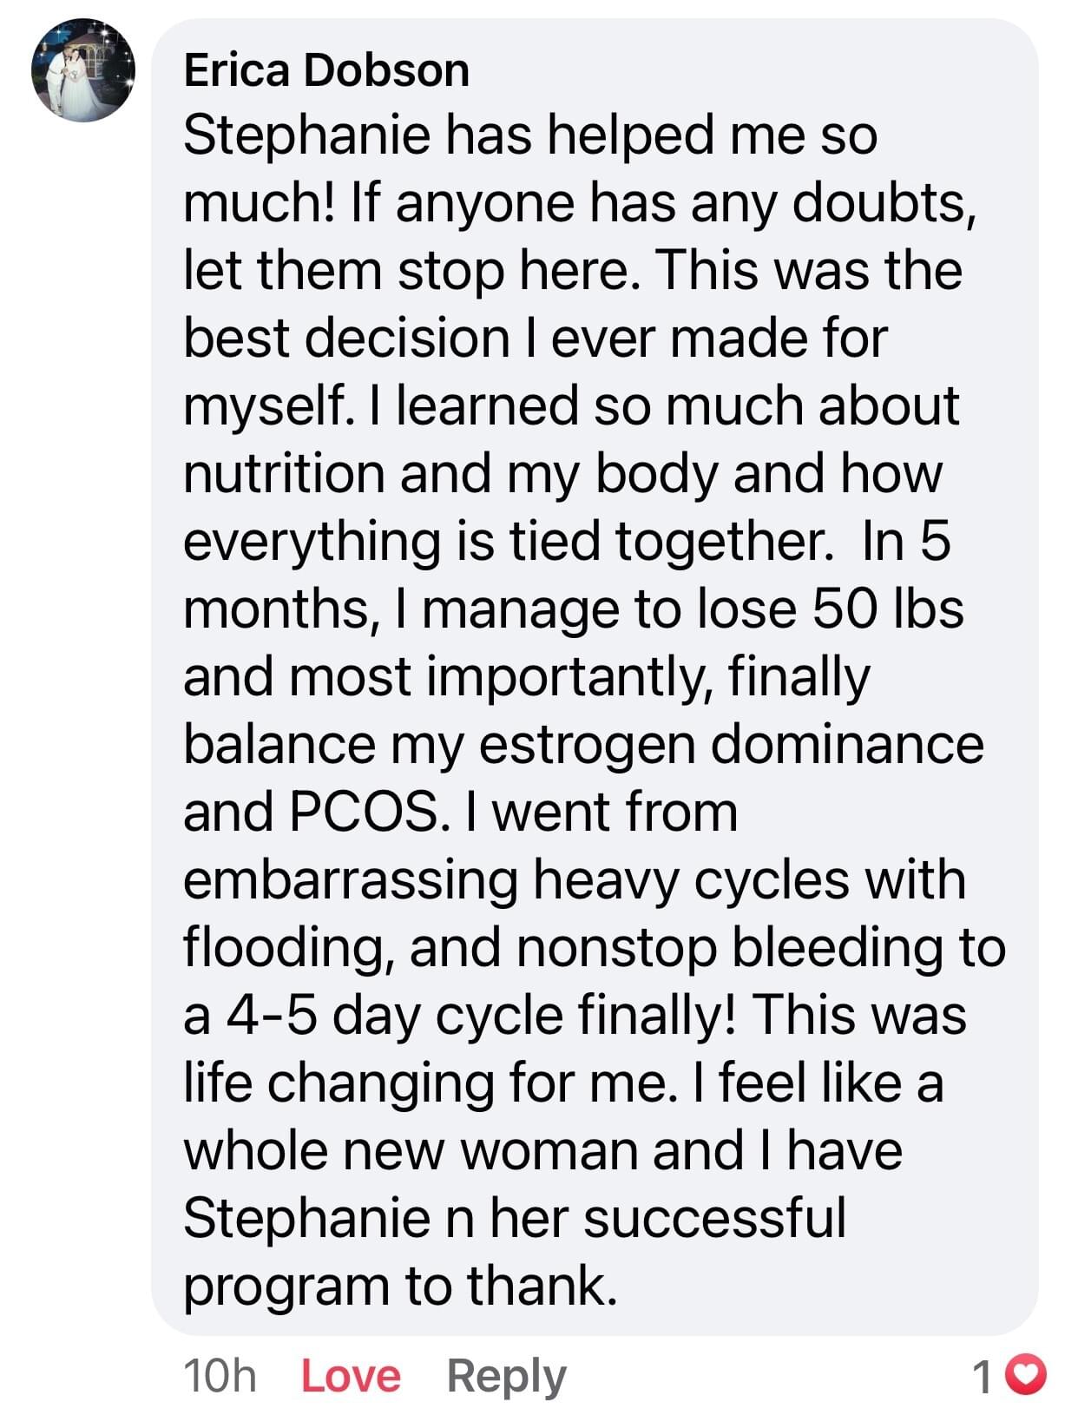Click the word nutrition in the comment
Viewport: 1078px width, 1415px height.
pyautogui.click(x=284, y=474)
